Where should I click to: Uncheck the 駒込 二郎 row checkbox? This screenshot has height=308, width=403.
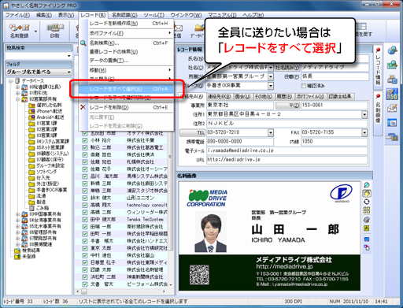85,147
